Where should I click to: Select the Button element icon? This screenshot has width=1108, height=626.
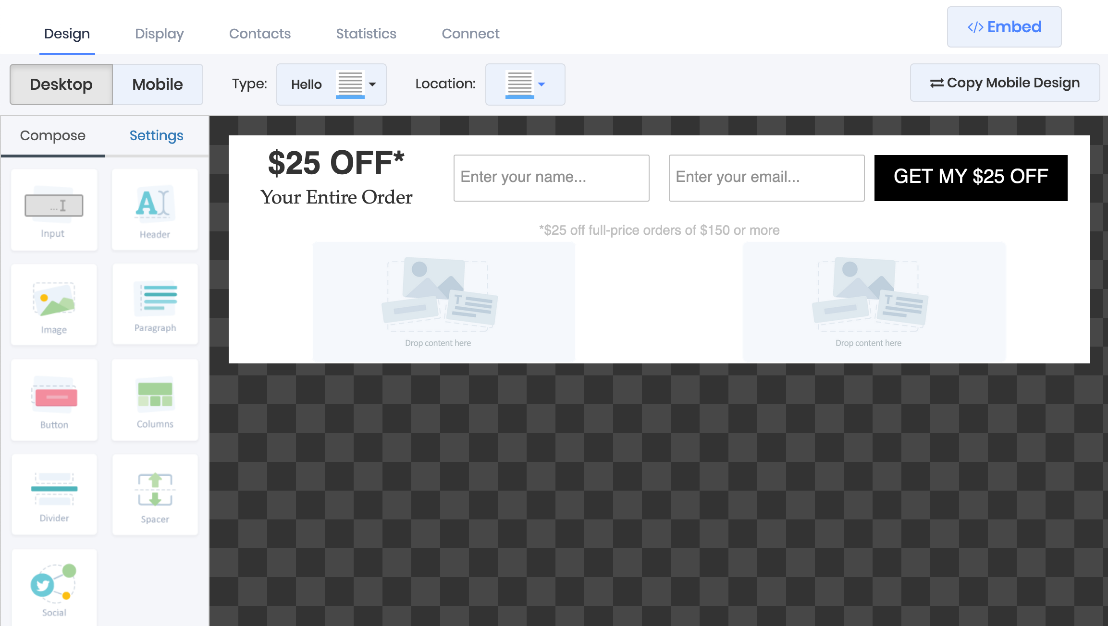pos(54,400)
